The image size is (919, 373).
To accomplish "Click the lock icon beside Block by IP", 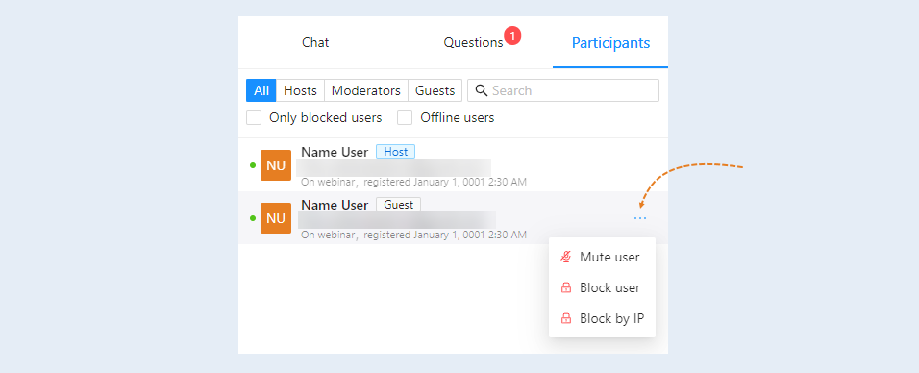I will coord(565,318).
